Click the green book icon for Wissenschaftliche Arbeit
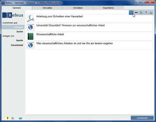Viewport: 156px width, 122px height. pyautogui.click(x=30, y=36)
